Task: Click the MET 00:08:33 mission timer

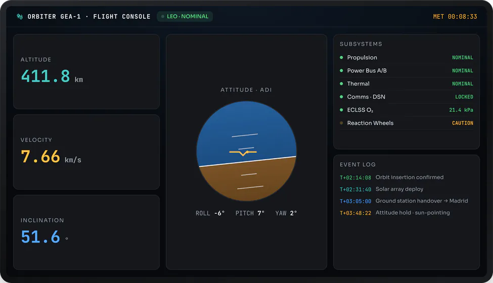Action: click(455, 17)
